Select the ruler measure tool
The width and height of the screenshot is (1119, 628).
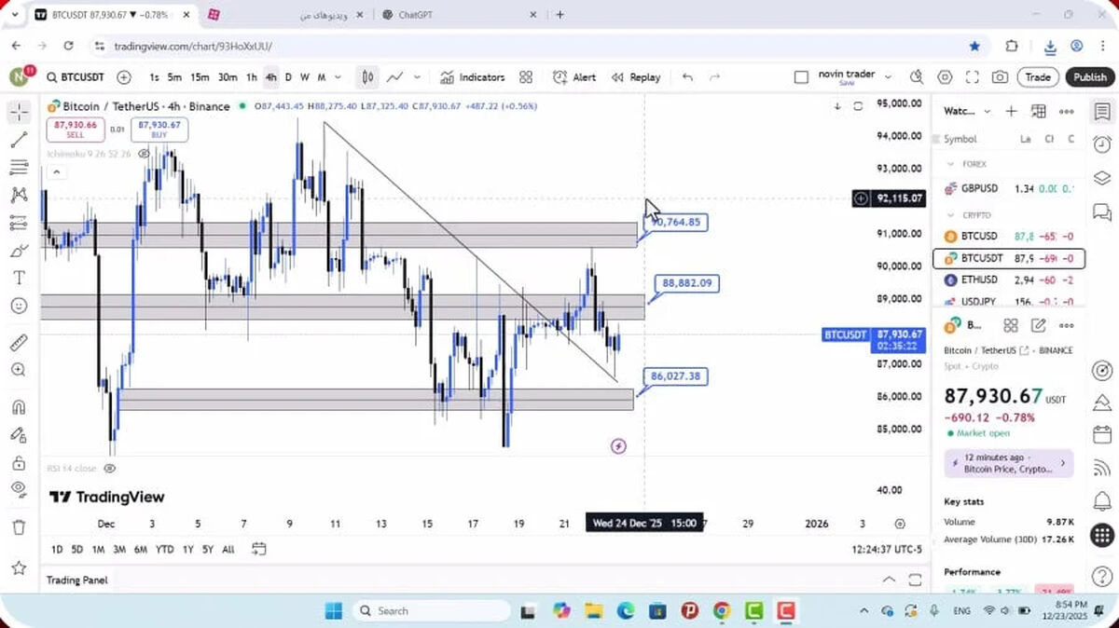19,343
